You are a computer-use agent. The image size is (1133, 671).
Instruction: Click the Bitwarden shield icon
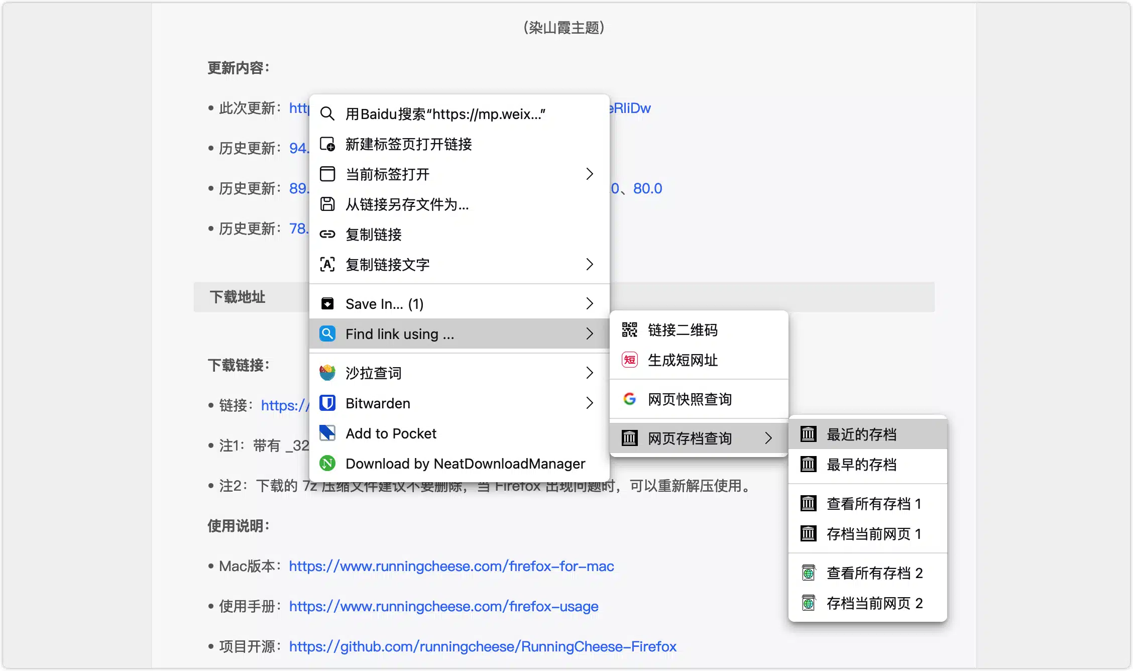[327, 403]
